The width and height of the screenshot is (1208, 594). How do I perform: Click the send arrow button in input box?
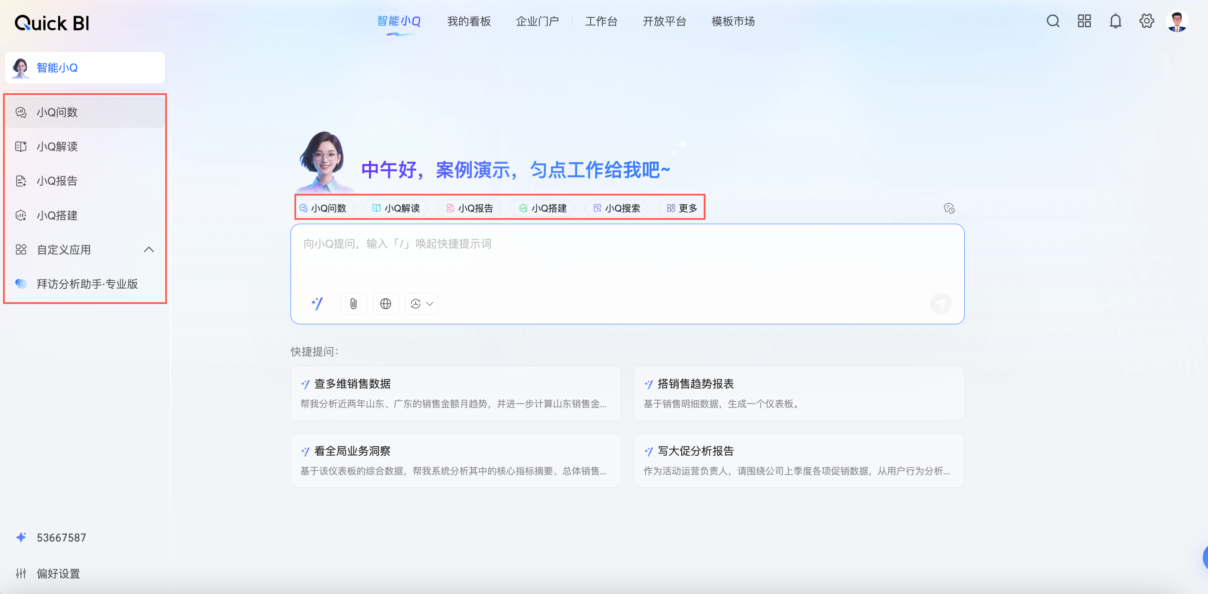(941, 304)
